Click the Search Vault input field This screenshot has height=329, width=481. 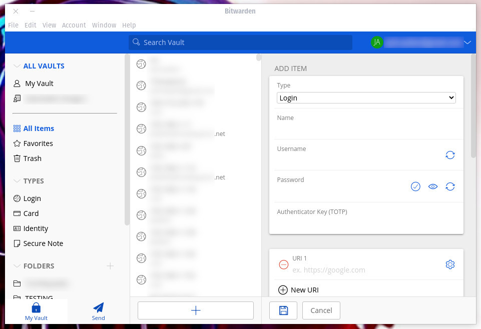240,42
